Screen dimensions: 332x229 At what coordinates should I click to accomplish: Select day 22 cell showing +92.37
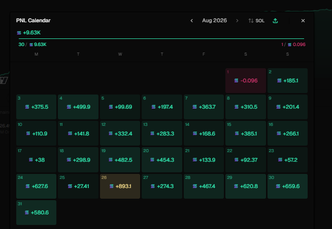click(x=246, y=160)
